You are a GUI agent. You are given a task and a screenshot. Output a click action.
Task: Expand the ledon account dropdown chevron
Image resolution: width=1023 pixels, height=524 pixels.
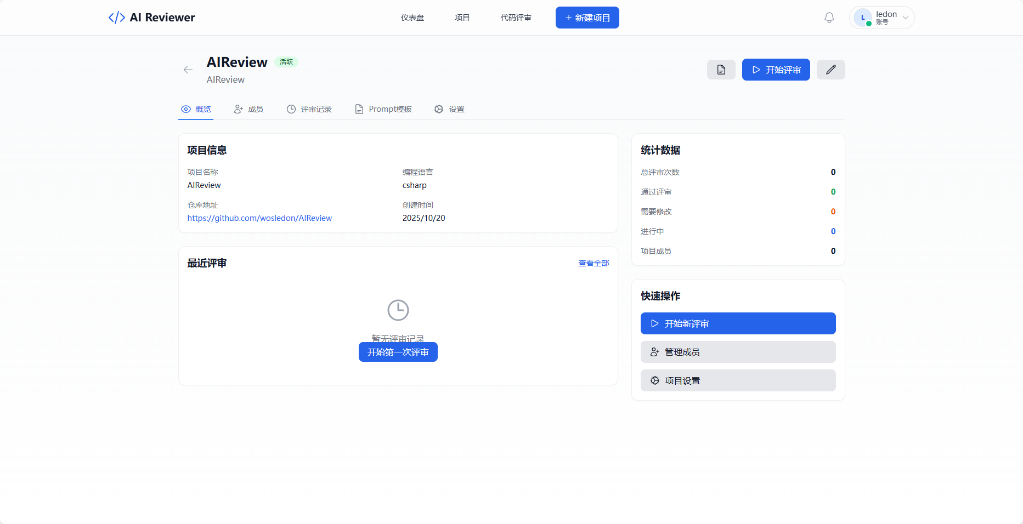pyautogui.click(x=906, y=18)
